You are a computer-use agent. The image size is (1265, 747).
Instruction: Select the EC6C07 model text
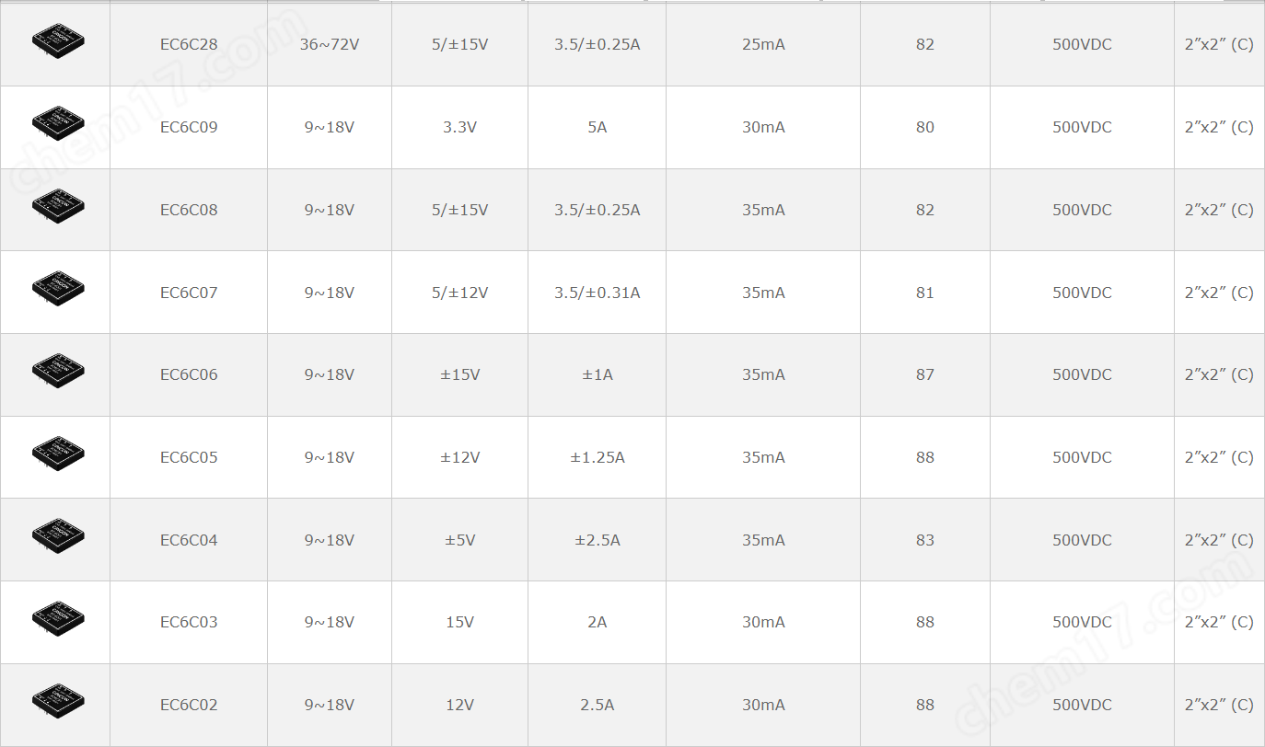click(189, 293)
